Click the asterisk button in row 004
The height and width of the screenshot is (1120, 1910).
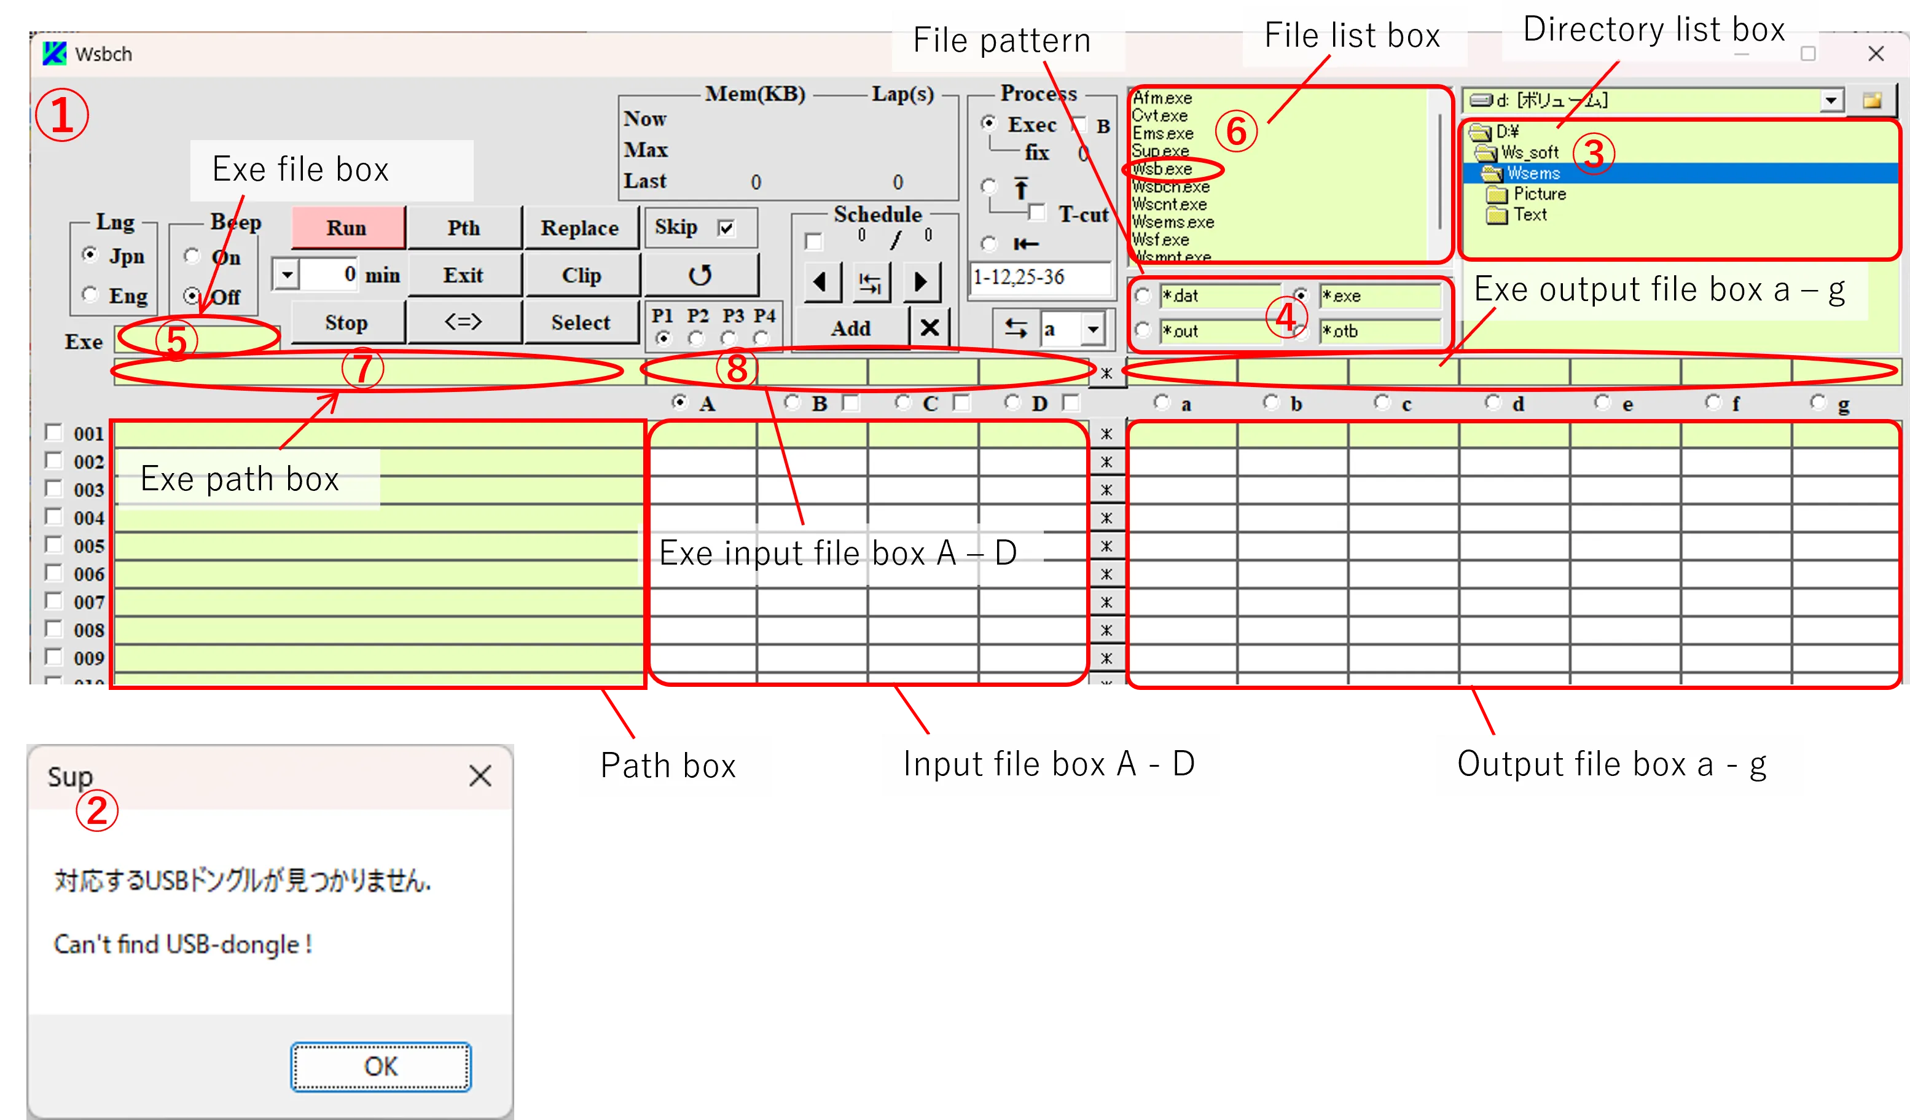(x=1106, y=519)
